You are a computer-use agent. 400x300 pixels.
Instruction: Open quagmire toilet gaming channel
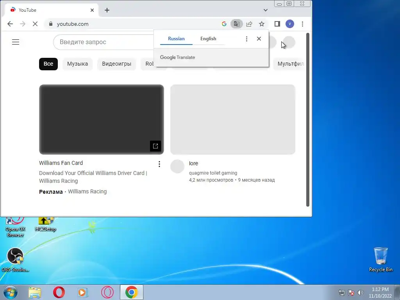[213, 173]
